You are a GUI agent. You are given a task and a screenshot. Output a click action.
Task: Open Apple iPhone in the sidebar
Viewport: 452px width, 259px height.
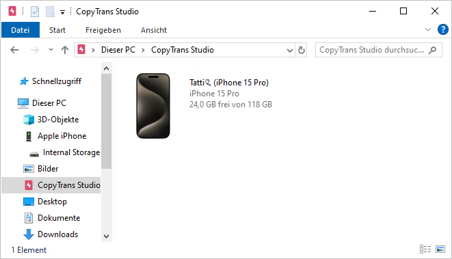pyautogui.click(x=62, y=136)
